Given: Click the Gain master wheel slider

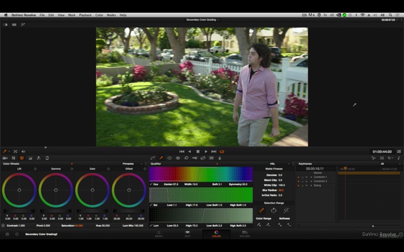Looking at the screenshot, I should coord(92,211).
